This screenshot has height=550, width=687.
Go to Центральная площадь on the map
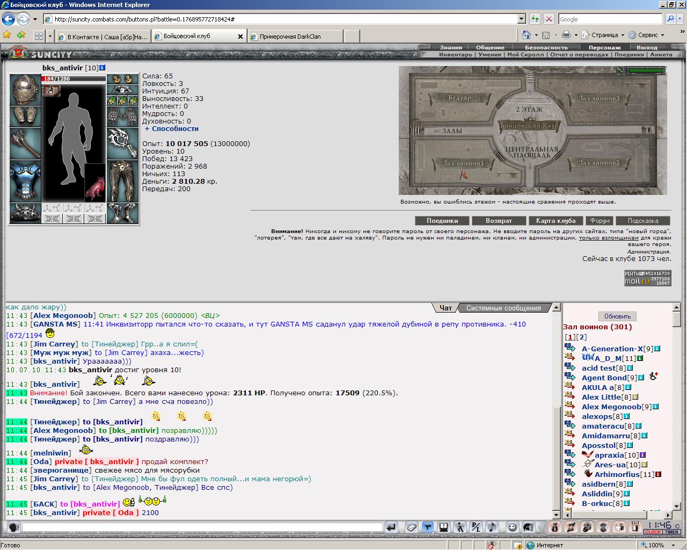[531, 152]
